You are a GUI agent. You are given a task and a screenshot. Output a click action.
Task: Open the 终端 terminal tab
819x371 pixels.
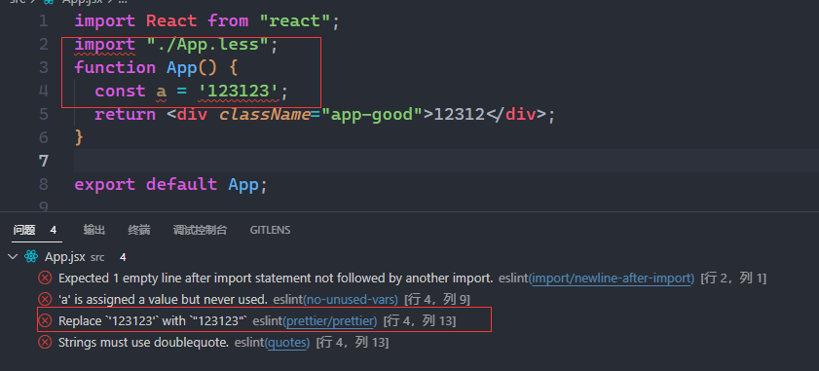click(x=139, y=230)
